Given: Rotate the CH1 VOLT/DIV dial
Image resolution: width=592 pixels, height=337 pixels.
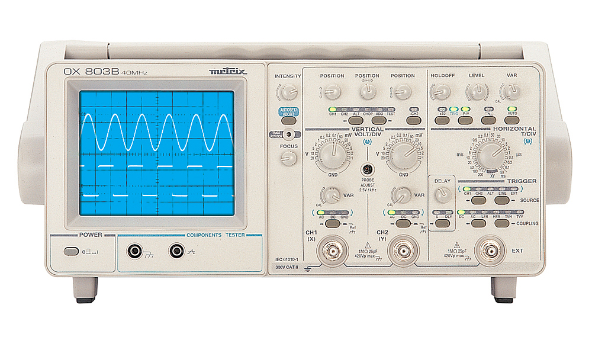Looking at the screenshot, I should pos(333,155).
